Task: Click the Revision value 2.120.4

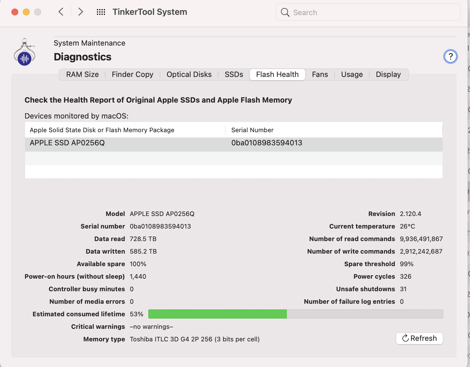Action: click(x=410, y=214)
